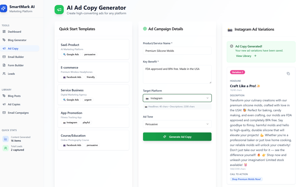Click the Dashboard grid icon
The width and height of the screenshot is (296, 187).
pos(4,31)
